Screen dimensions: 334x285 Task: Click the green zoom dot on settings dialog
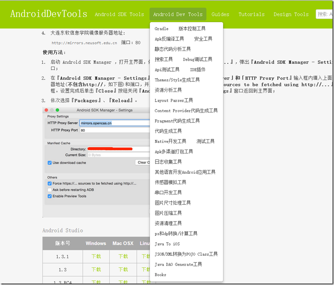tap(57, 110)
